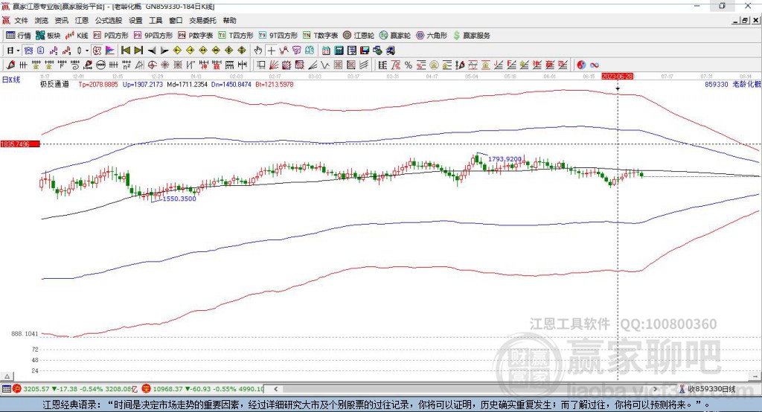Launch the 赢家轮 wheel tool
The image size is (762, 412).
pos(395,36)
